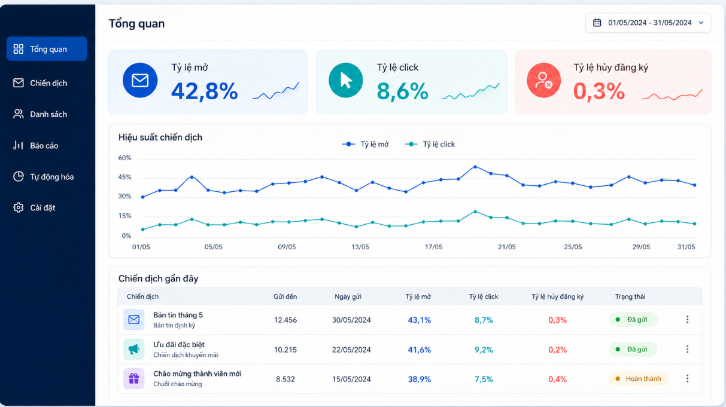Sort by Tỷ lệ mở column header
726x407 pixels.
click(x=418, y=296)
